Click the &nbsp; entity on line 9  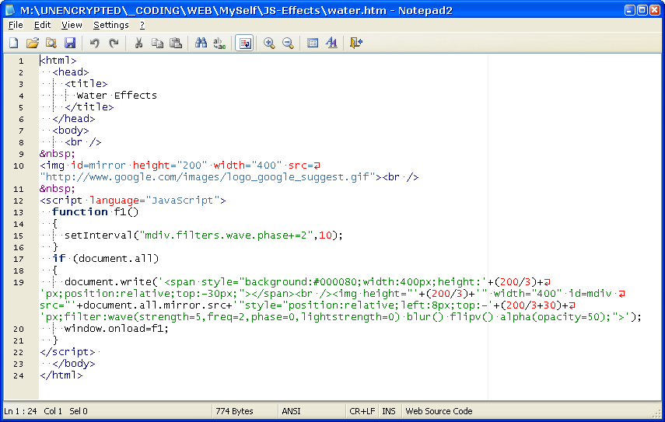58,154
